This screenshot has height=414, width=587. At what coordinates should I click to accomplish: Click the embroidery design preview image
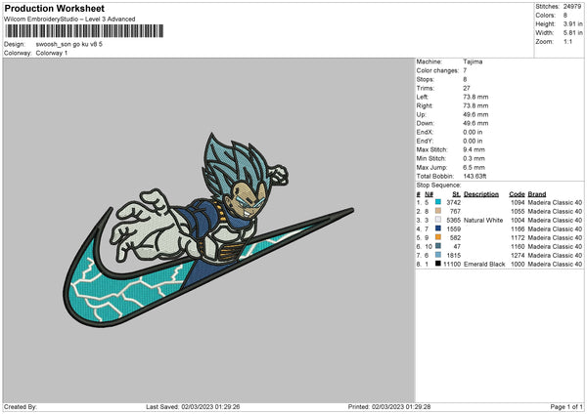coord(208,230)
